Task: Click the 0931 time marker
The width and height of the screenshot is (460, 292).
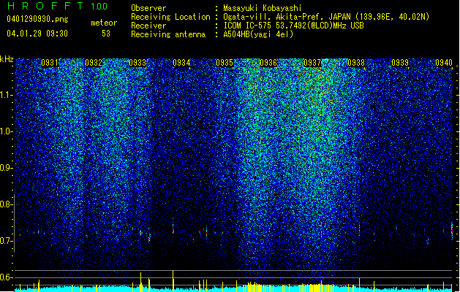Action: [50, 63]
